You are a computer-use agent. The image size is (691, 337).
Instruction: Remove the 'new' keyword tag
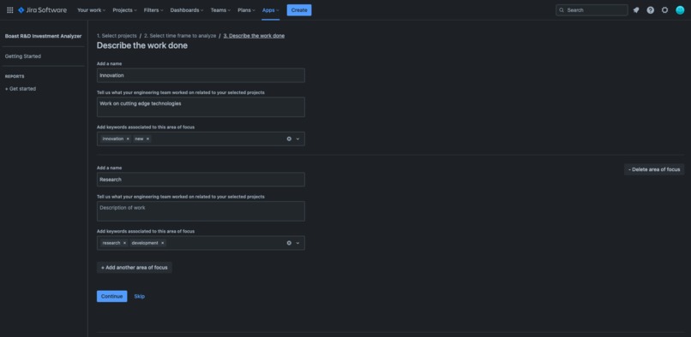pos(147,139)
